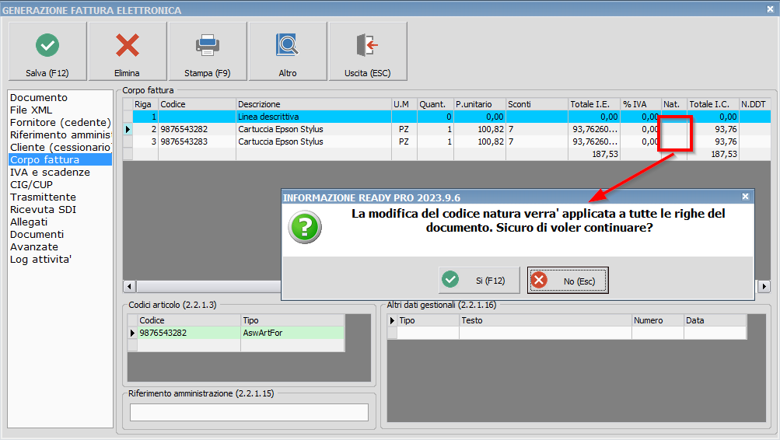Viewport: 780px width, 440px height.
Task: Click the U.M column header
Action: pos(404,104)
